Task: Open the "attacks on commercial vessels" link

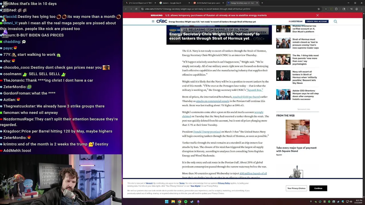Action: (x=212, y=101)
